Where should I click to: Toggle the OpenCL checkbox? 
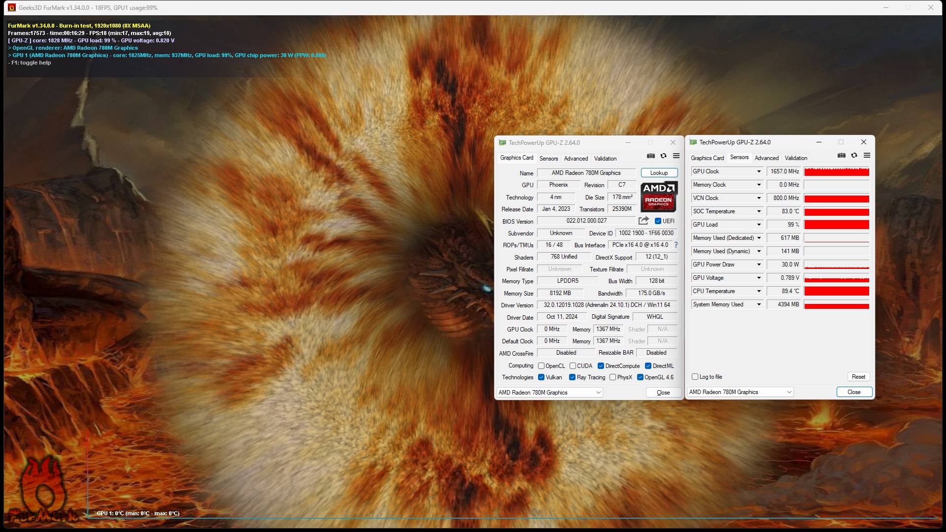tap(541, 366)
